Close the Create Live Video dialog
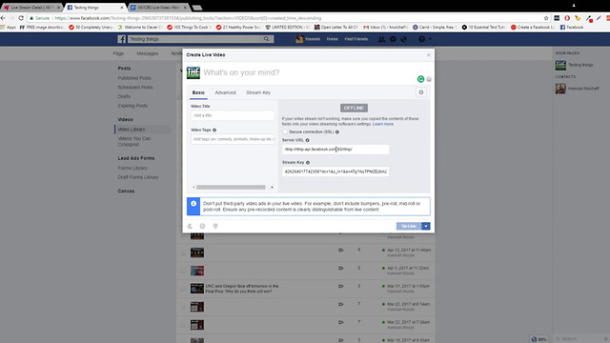 click(429, 55)
